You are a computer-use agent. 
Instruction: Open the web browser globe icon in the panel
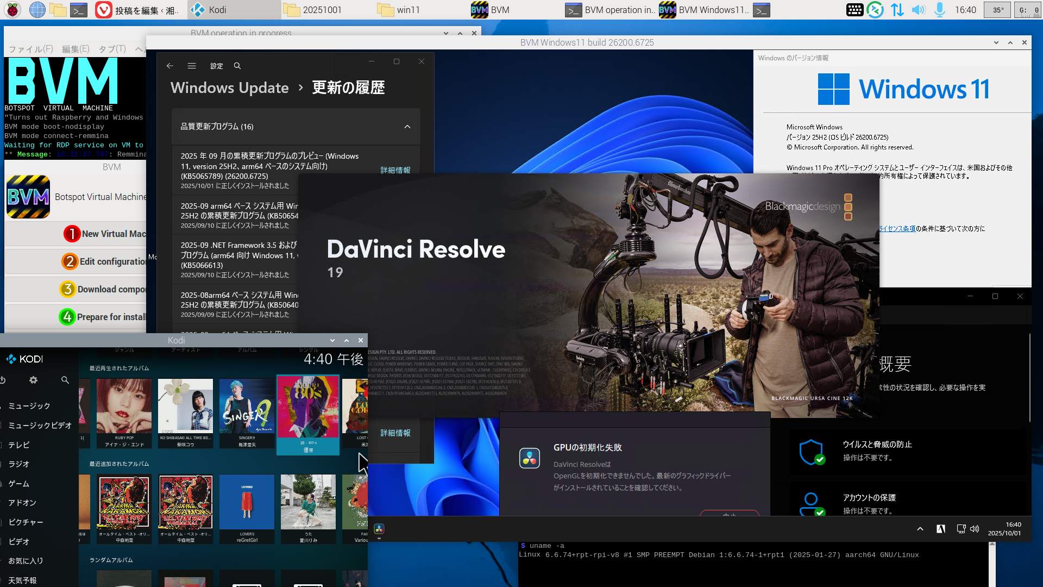37,10
